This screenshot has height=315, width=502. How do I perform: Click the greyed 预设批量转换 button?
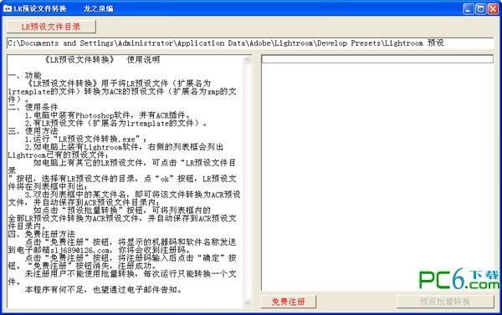(x=445, y=302)
